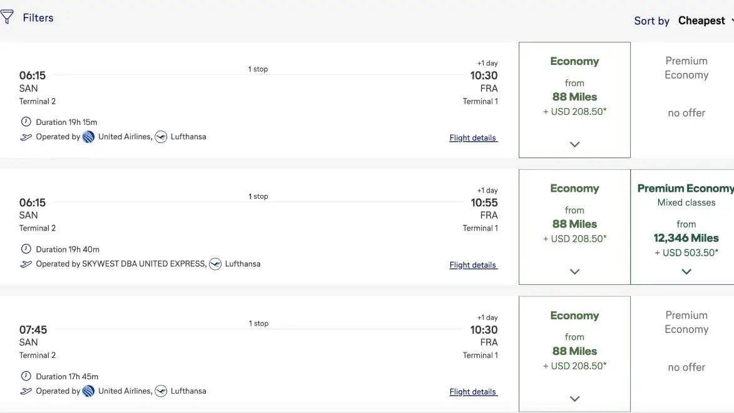The width and height of the screenshot is (734, 413).
Task: Click the 07:45 SAN departure time
Action: pos(33,329)
